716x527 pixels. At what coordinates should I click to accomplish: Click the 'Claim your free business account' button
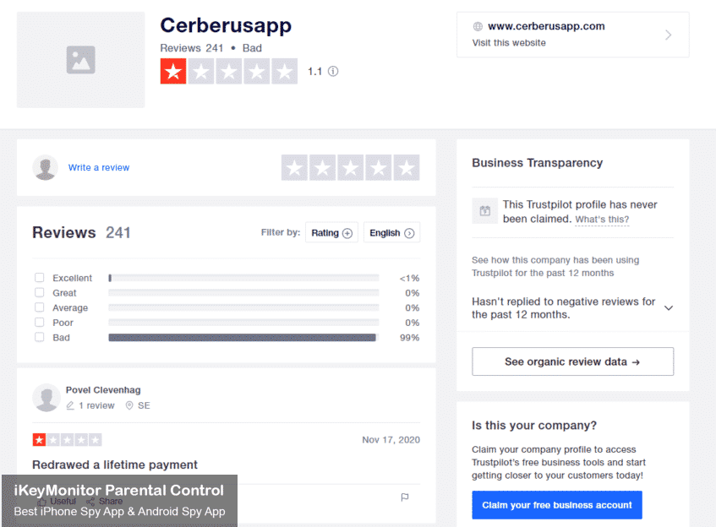tap(556, 505)
